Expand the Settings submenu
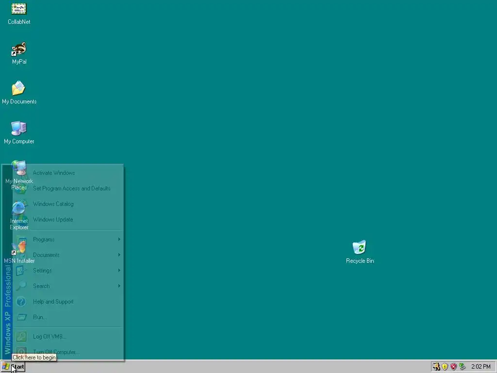497x373 pixels. point(68,271)
